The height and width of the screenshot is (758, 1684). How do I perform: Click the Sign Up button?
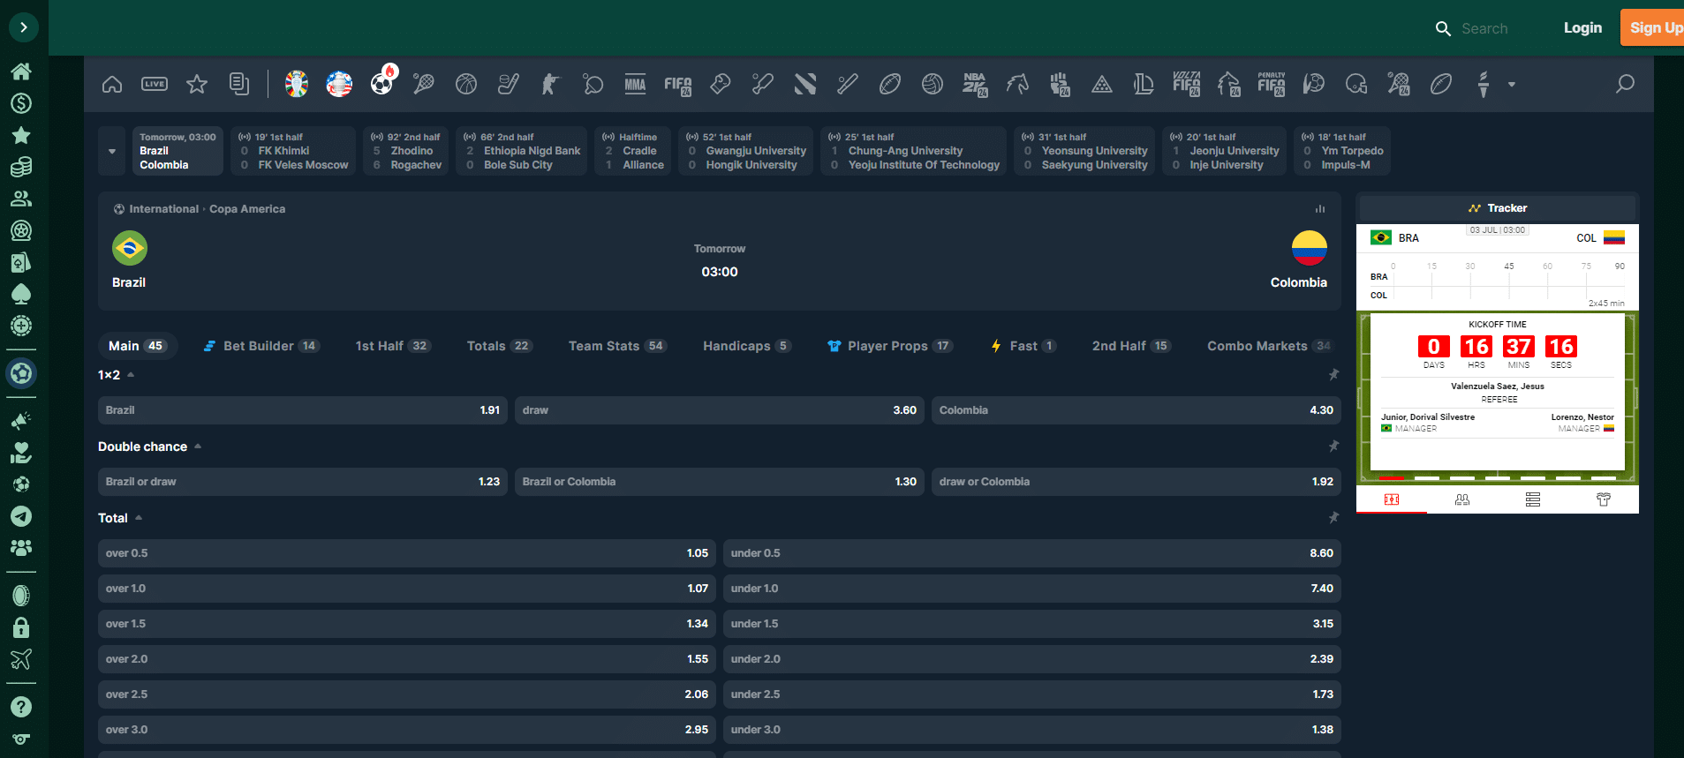click(x=1652, y=27)
